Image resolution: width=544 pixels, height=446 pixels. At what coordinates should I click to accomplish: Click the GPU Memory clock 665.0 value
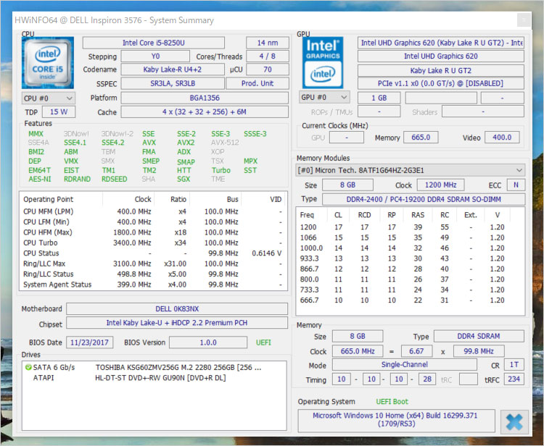pos(421,138)
